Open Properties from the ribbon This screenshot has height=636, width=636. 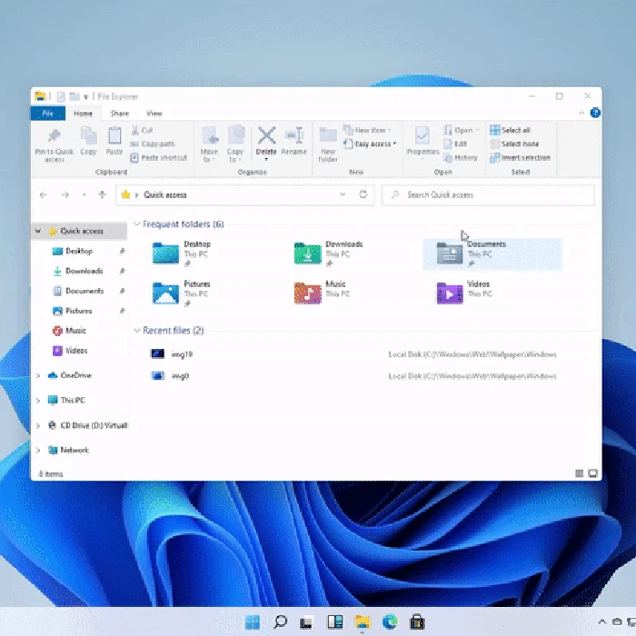[x=422, y=136]
